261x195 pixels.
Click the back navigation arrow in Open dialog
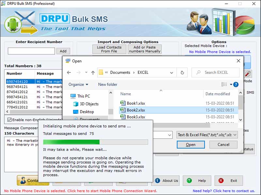pyautogui.click(x=69, y=72)
